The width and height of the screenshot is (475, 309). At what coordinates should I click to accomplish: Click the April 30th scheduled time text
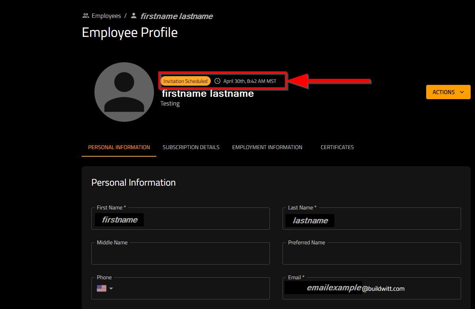coord(250,81)
